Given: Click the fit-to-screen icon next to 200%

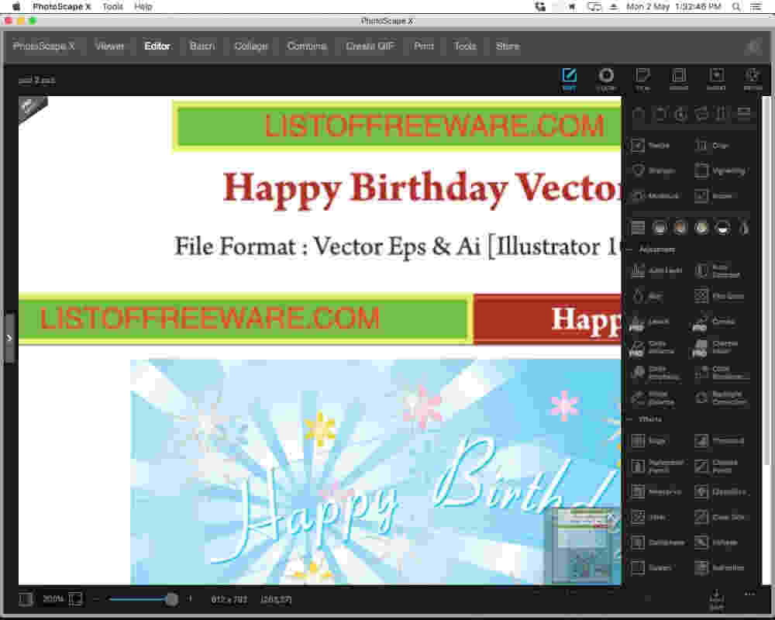Looking at the screenshot, I should [75, 599].
